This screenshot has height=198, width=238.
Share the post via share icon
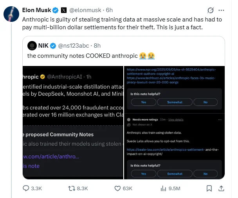(x=221, y=188)
